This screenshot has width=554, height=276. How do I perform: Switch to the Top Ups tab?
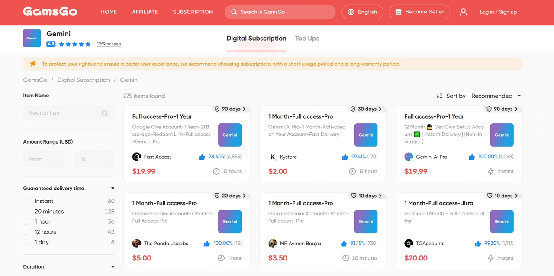pyautogui.click(x=307, y=38)
